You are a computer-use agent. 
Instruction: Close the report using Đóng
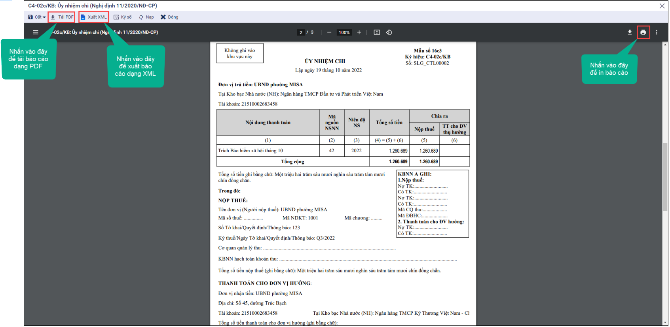(169, 17)
